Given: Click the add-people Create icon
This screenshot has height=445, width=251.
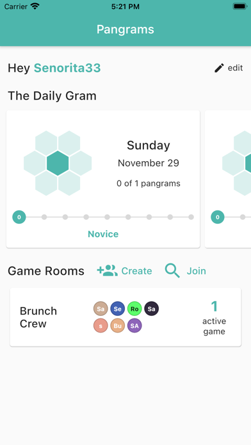Looking at the screenshot, I should pos(107,270).
